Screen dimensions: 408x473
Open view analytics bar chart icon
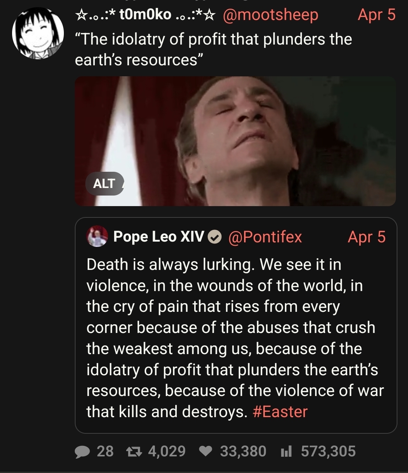coord(286,451)
